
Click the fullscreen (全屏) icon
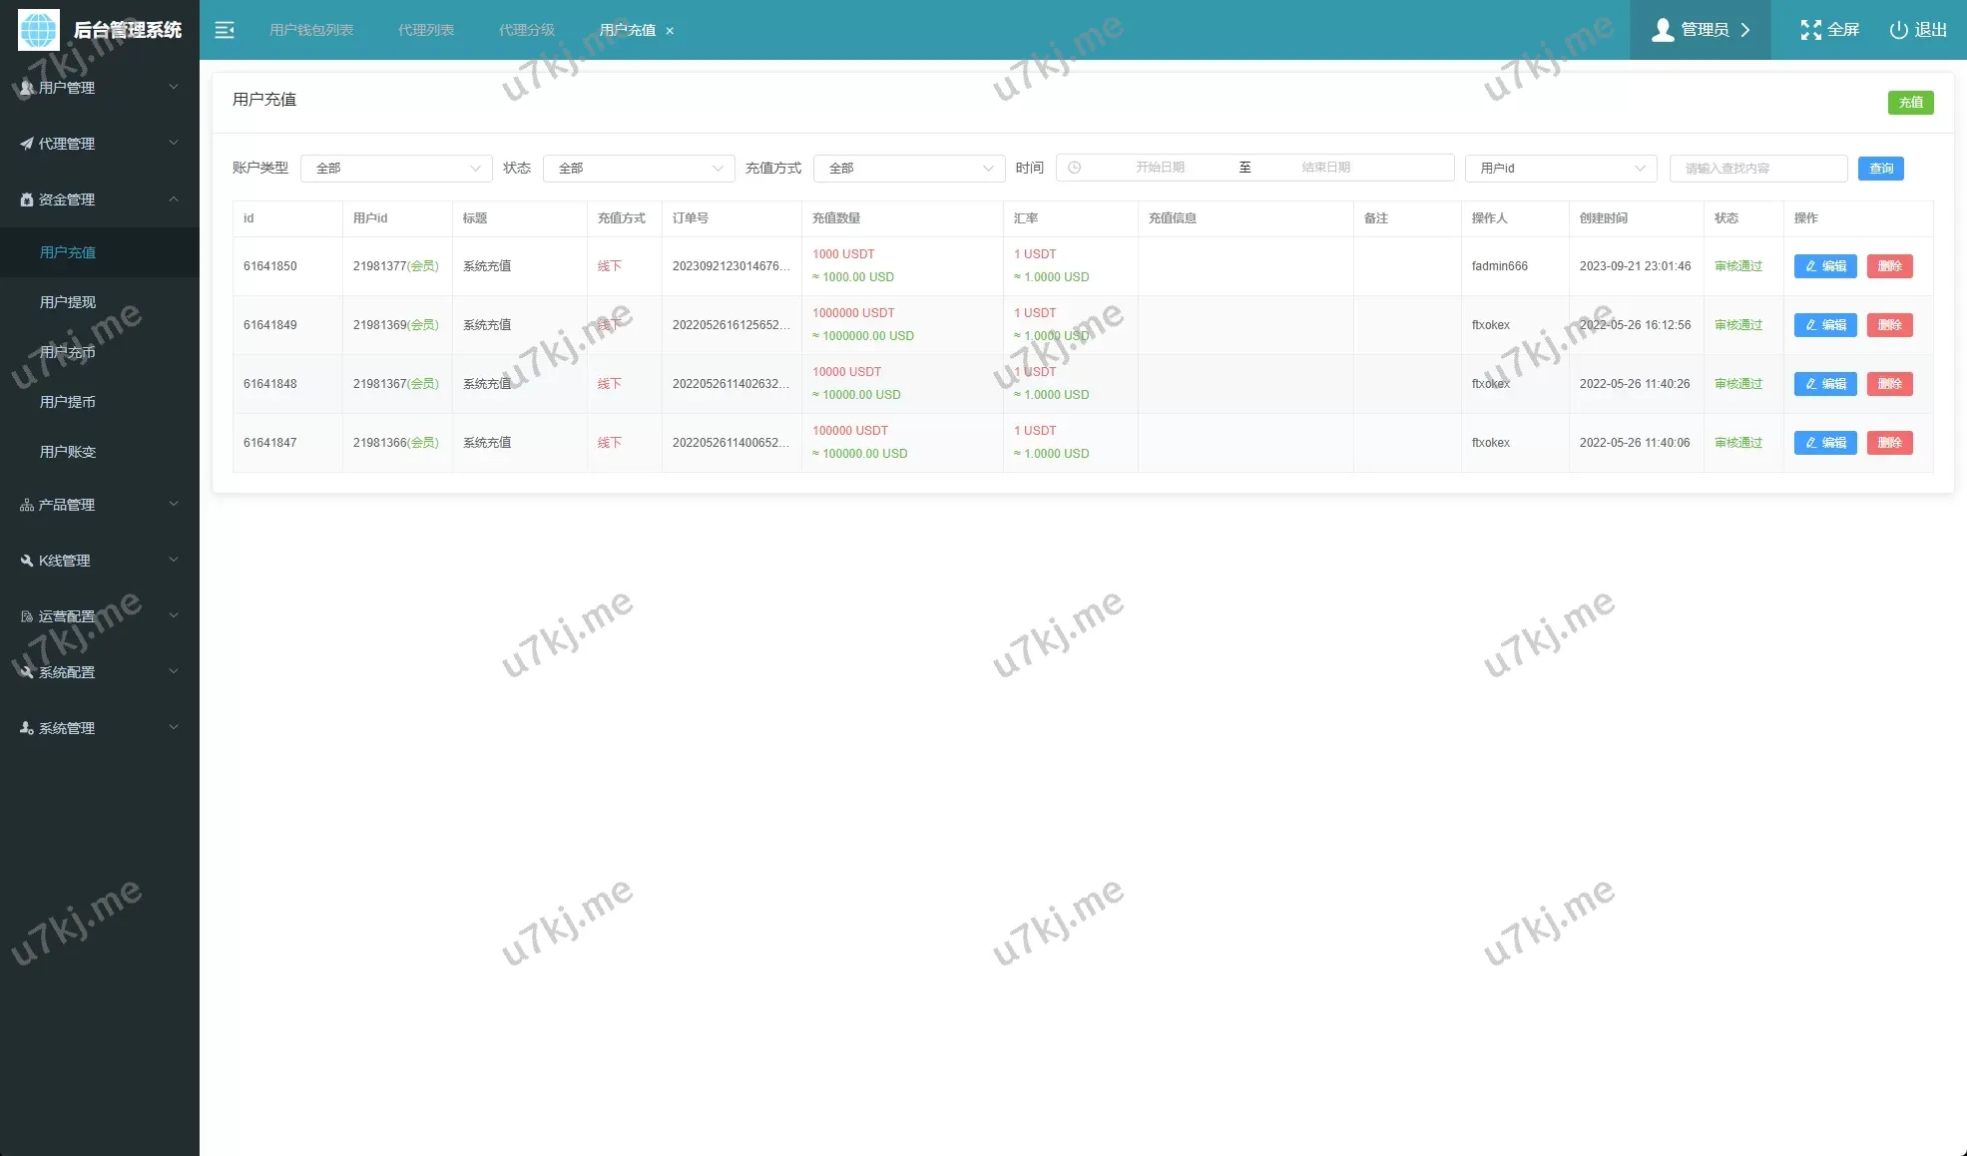(1810, 30)
